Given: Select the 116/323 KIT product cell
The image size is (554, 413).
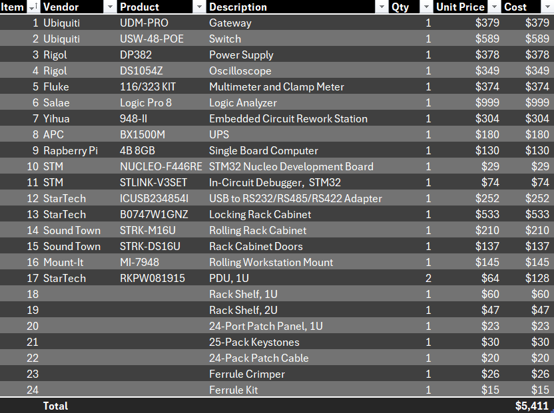Looking at the screenshot, I should tap(162, 87).
